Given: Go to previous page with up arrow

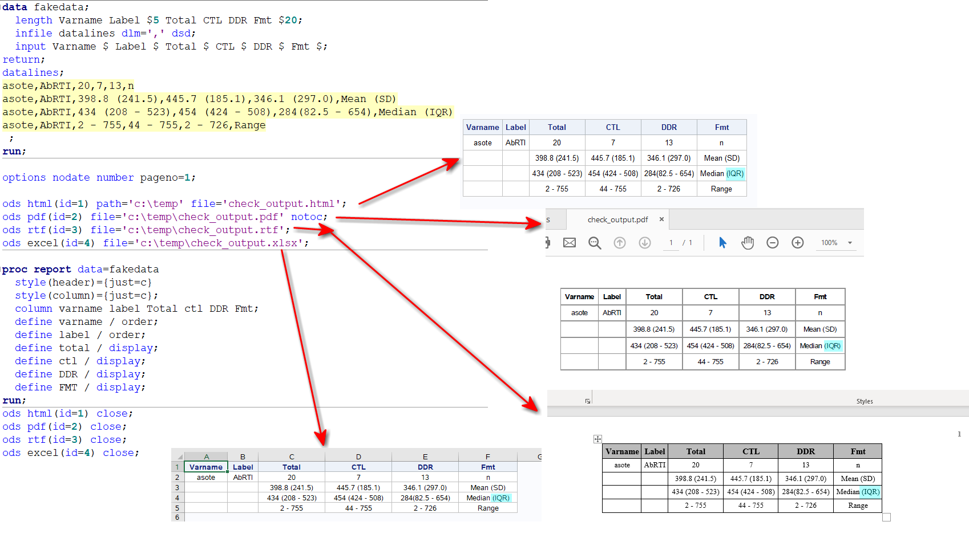Looking at the screenshot, I should coord(620,243).
